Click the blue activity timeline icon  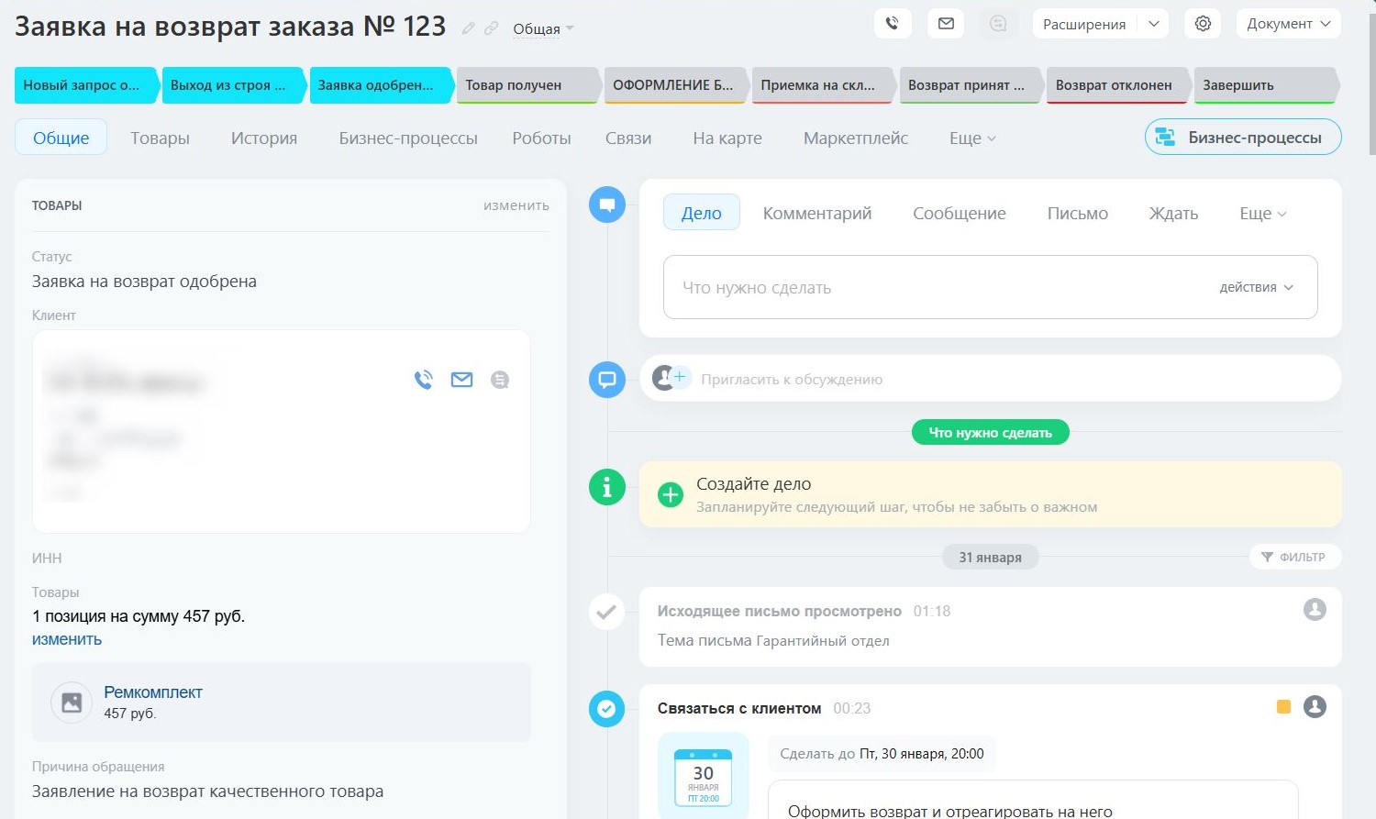pos(606,205)
